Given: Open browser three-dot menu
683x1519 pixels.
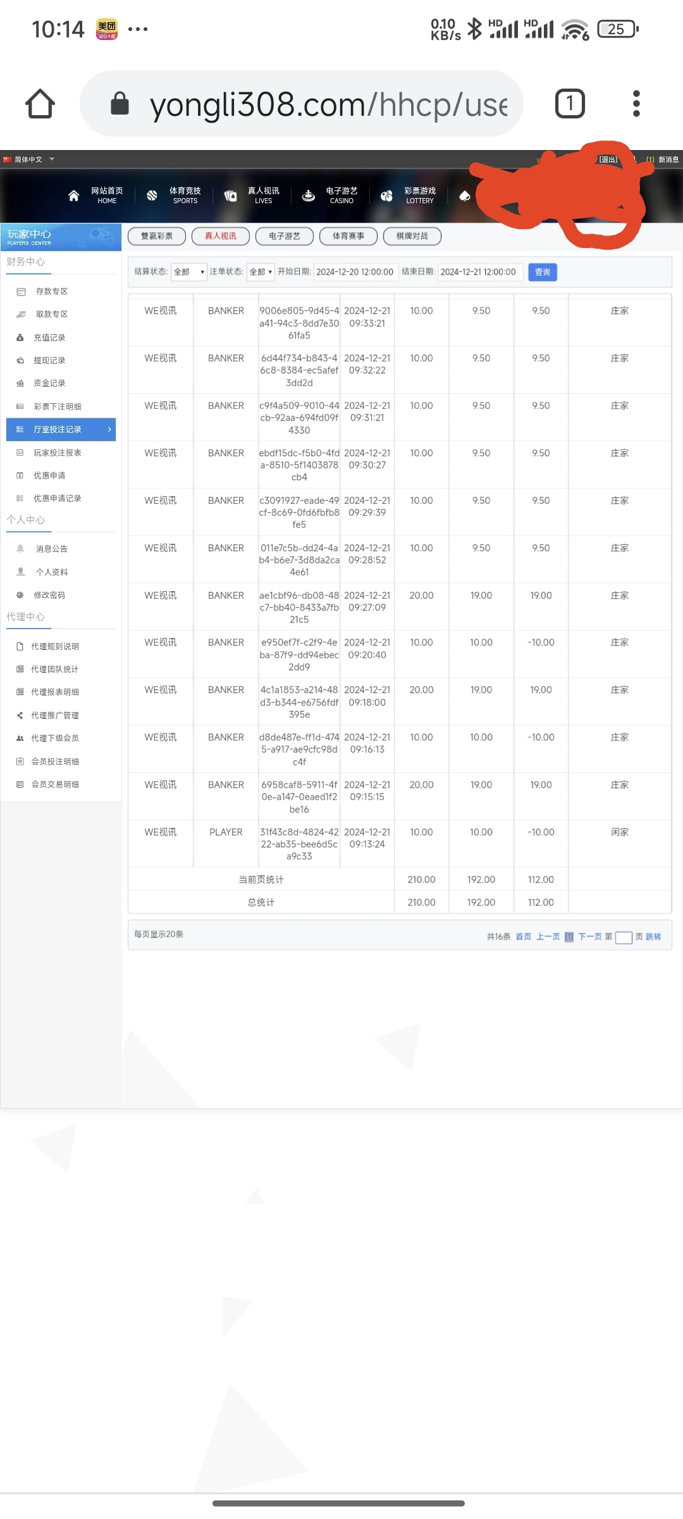Looking at the screenshot, I should 636,104.
